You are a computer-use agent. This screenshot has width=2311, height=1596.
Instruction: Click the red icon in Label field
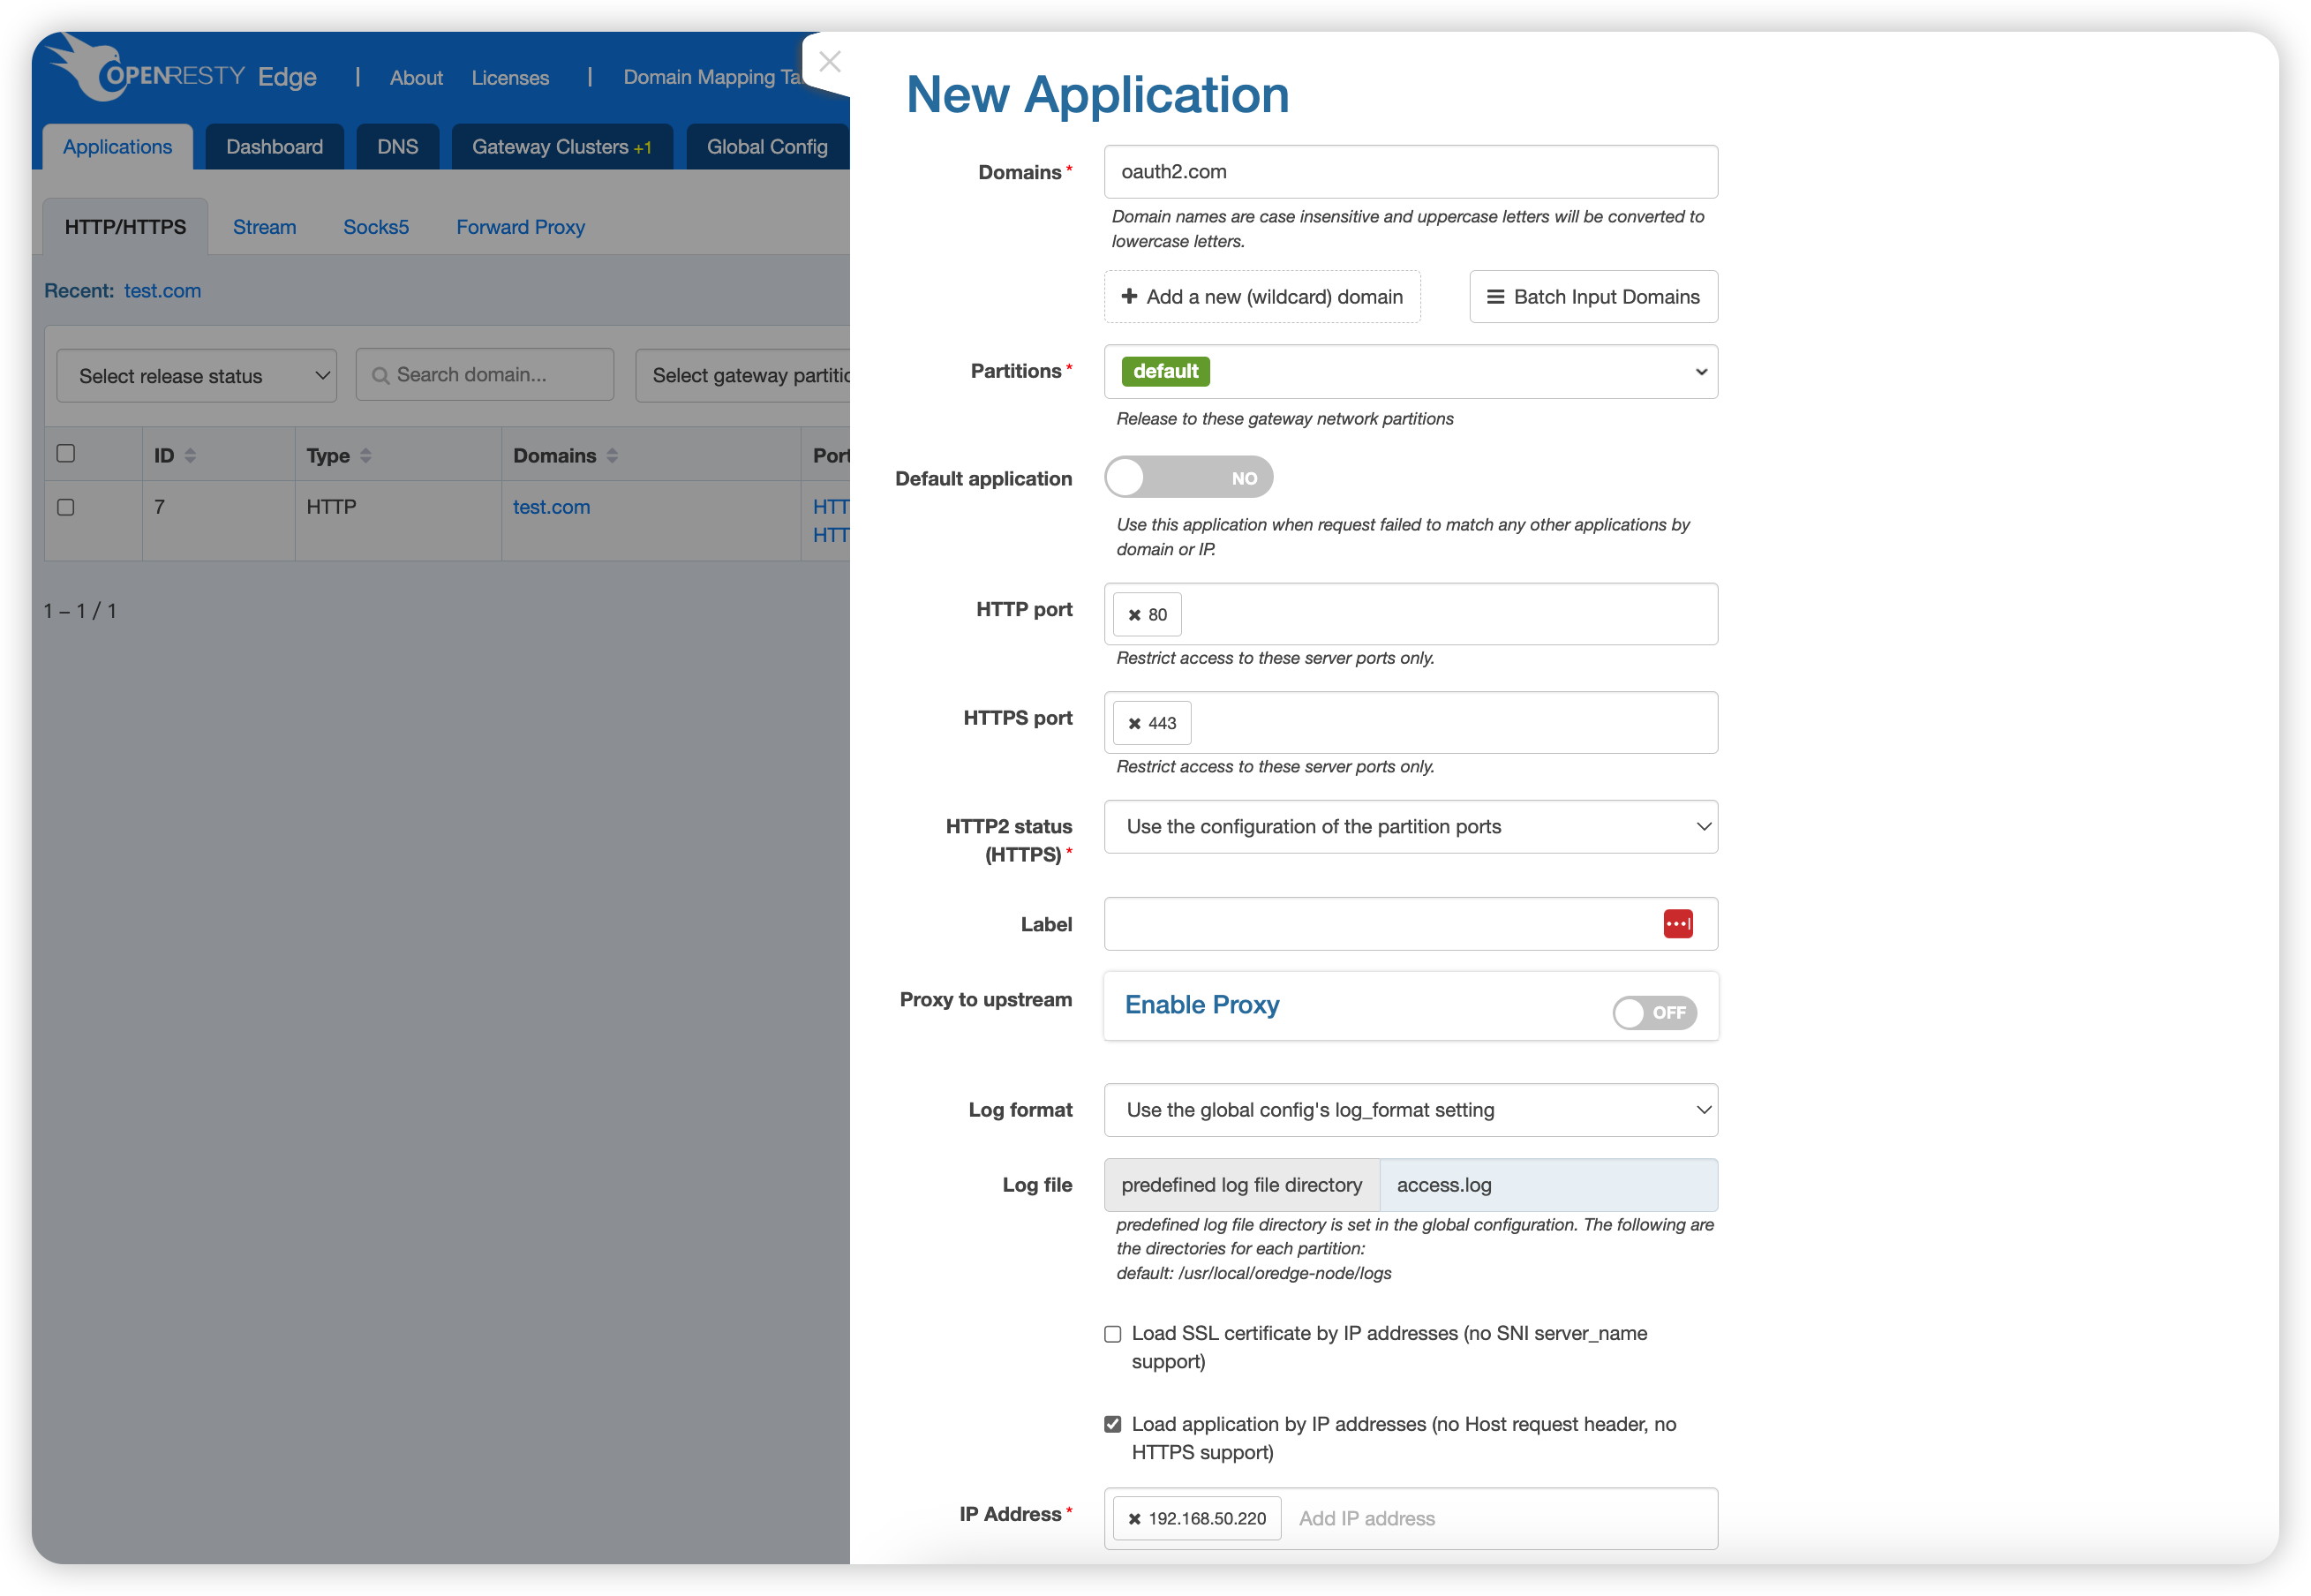click(x=1677, y=924)
